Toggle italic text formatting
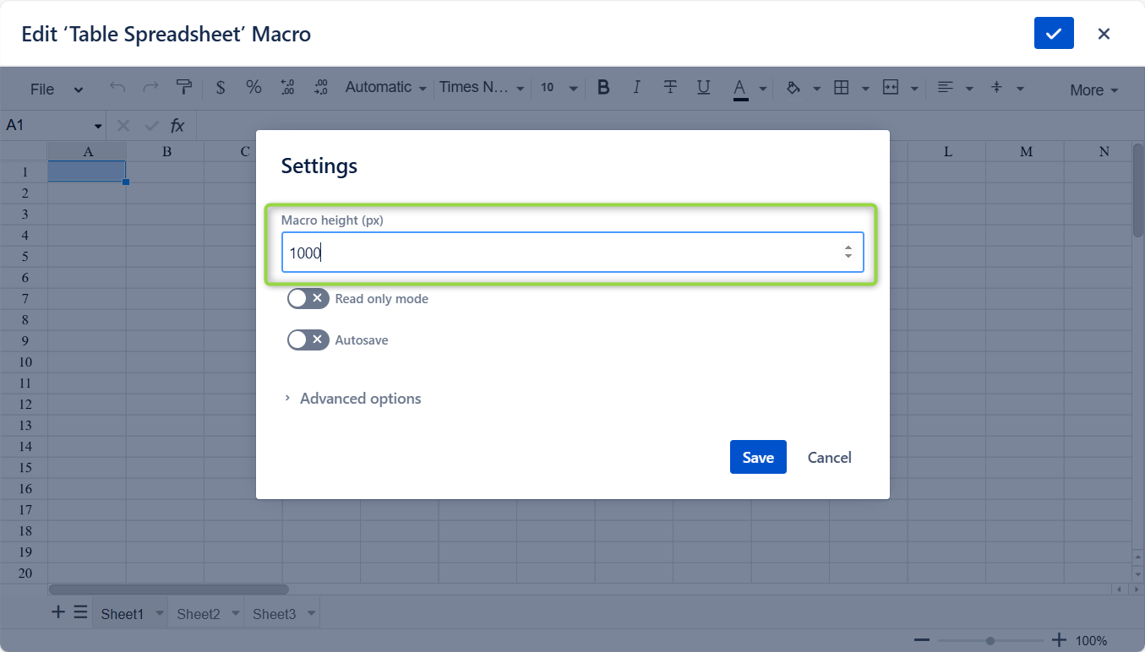 click(636, 87)
